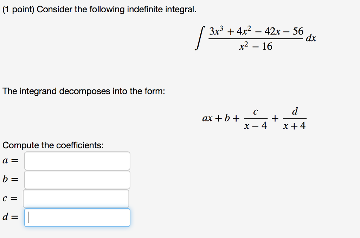
Task: Click the label a = beside first box
Action: [8, 161]
